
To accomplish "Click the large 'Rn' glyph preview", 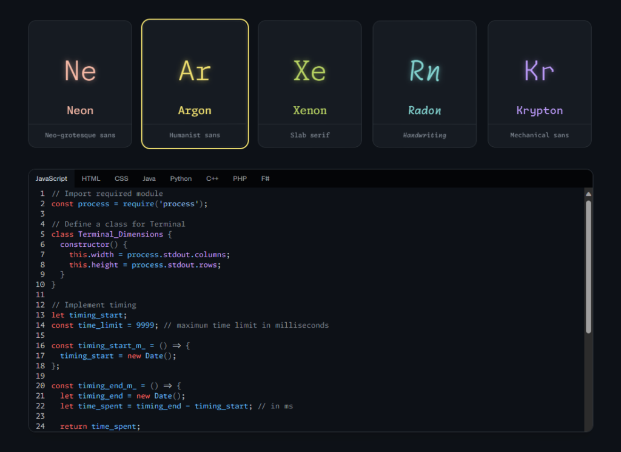I will click(425, 71).
